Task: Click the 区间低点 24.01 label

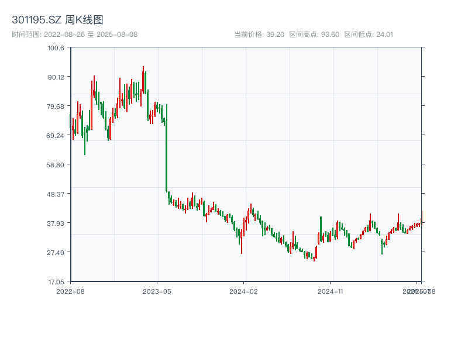Action: (369, 34)
